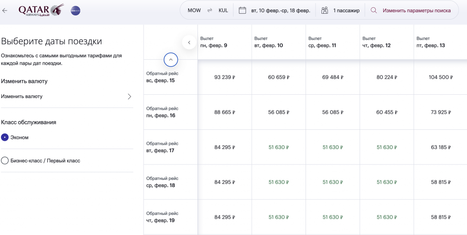The image size is (467, 235).
Task: Pick 104 500 ₽ fare for Feb 13
Action: pos(440,77)
